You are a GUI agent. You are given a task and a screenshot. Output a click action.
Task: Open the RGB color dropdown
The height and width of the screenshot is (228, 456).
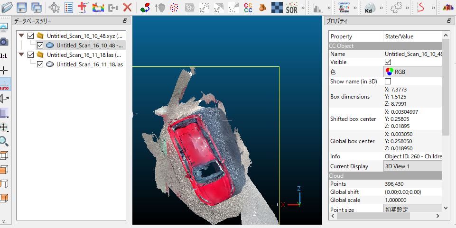(x=412, y=72)
